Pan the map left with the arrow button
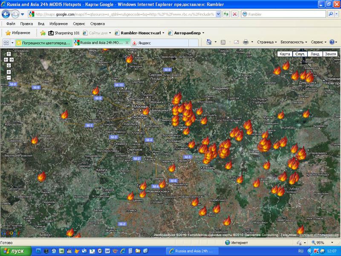Image resolution: width=341 pixels, height=256 pixels. 6,60
